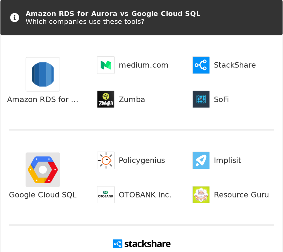Click the Implisit paper plane icon
This screenshot has width=283, height=252.
pyautogui.click(x=201, y=161)
